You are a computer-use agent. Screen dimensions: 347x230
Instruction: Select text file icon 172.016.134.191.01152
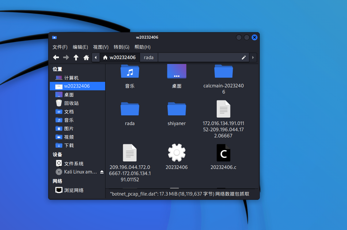pyautogui.click(x=224, y=109)
